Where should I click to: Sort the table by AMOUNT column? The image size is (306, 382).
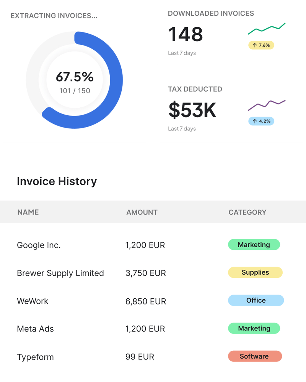[142, 212]
